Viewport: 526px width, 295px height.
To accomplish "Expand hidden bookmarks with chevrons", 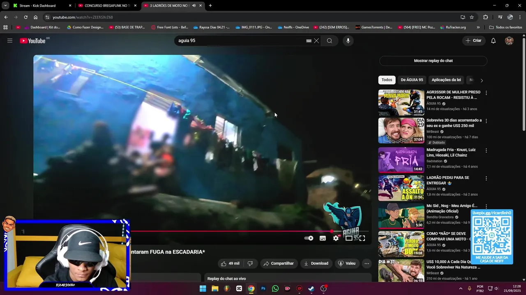I will (x=478, y=27).
